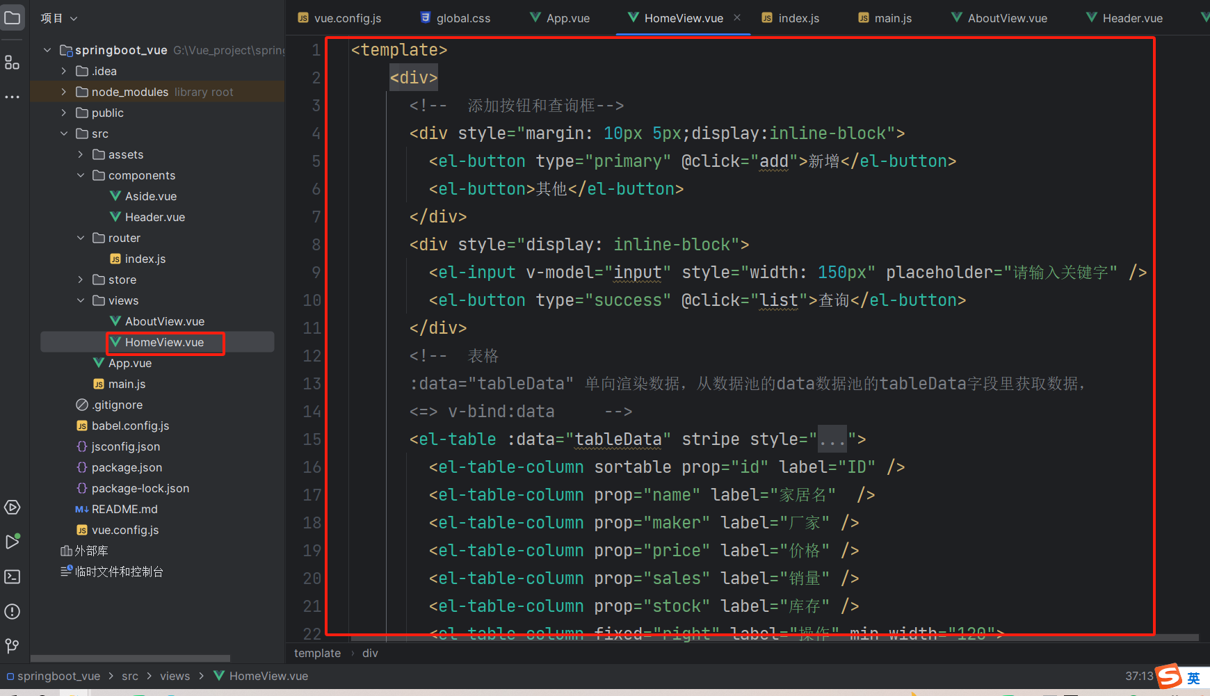Select App.vue in the project tree
Viewport: 1210px width, 696px height.
129,363
